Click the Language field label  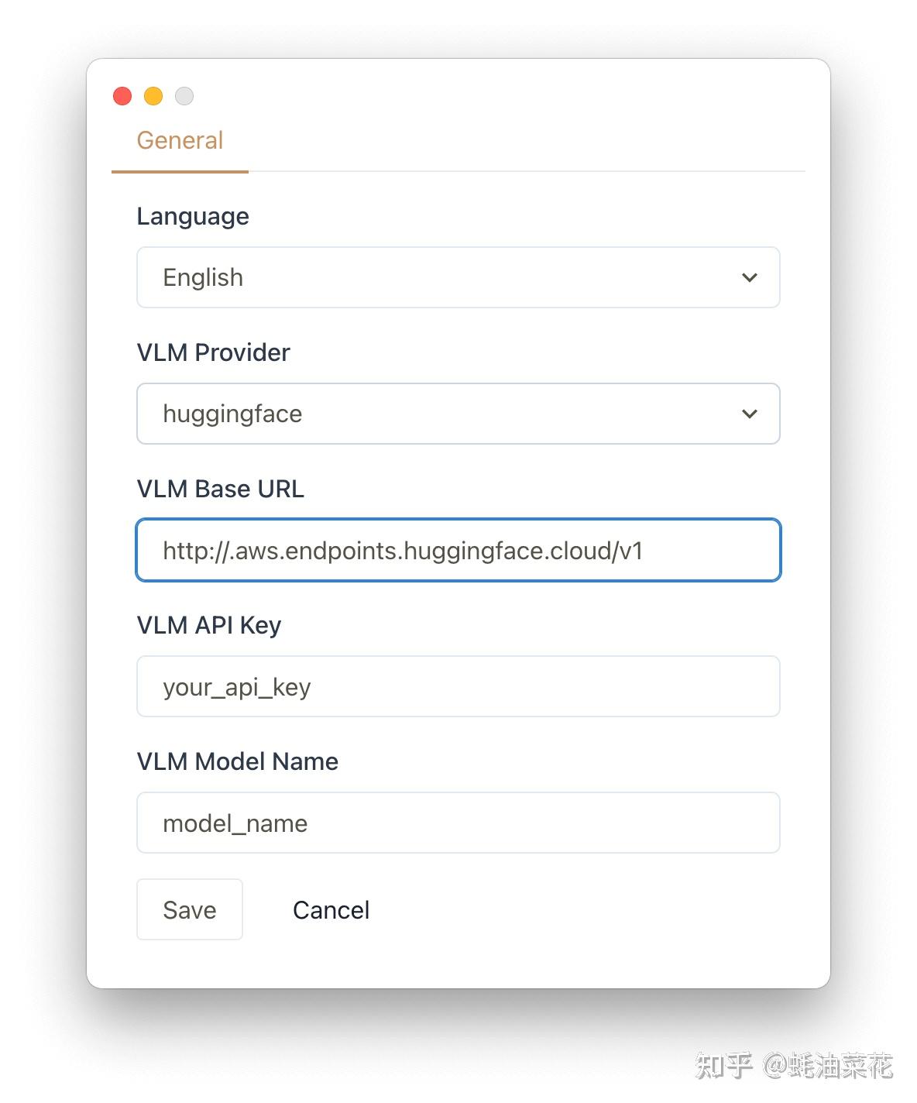coord(193,217)
